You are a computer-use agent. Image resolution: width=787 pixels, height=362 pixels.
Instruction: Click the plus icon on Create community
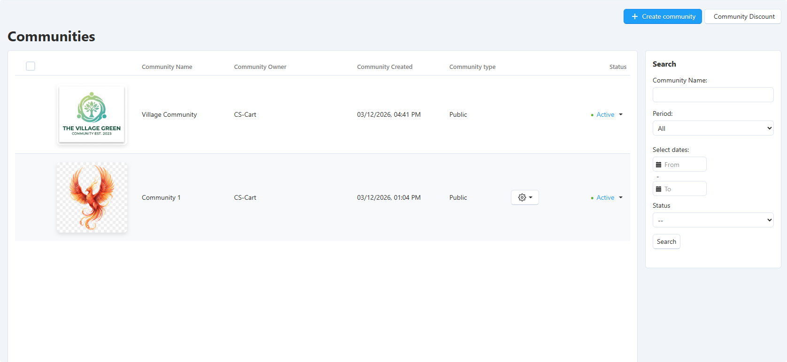pos(634,16)
